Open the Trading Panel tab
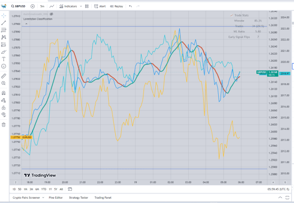The height and width of the screenshot is (203, 294). (x=103, y=197)
